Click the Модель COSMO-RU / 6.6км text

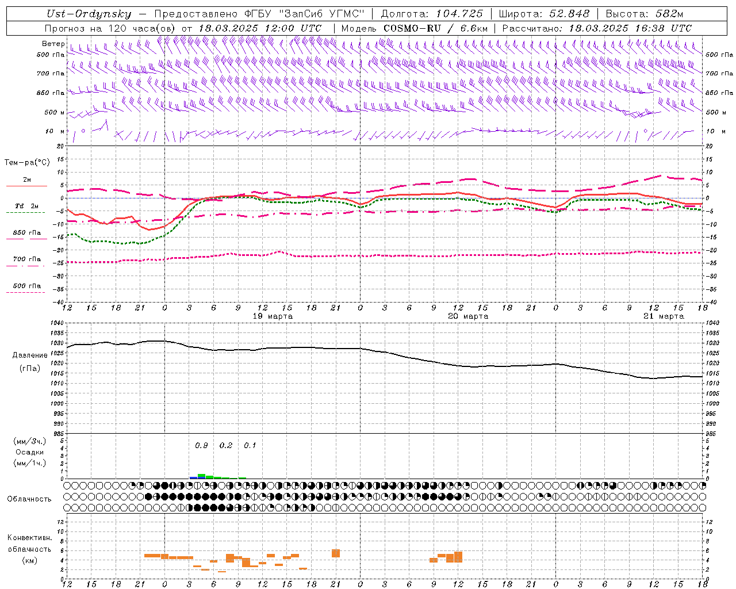415,28
